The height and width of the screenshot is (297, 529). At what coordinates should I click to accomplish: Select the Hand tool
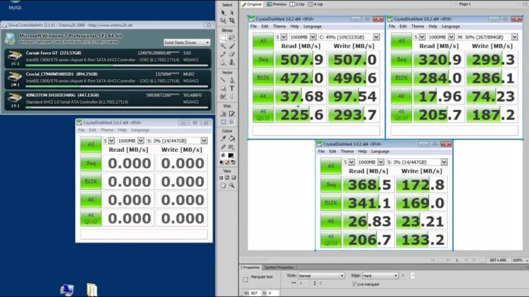click(x=223, y=185)
